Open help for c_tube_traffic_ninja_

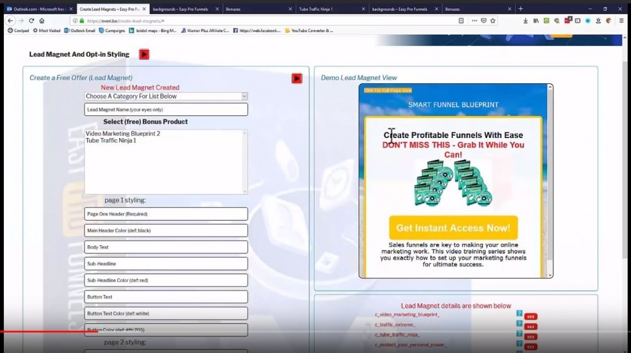[519, 333]
